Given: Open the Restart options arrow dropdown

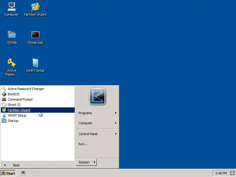Looking at the screenshot, I should point(95,162).
